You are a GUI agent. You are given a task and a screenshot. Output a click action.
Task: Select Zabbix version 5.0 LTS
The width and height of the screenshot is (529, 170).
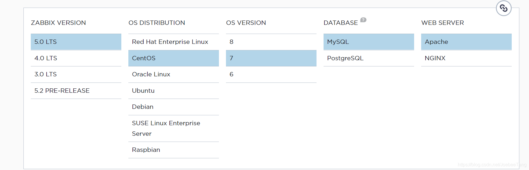tap(76, 42)
